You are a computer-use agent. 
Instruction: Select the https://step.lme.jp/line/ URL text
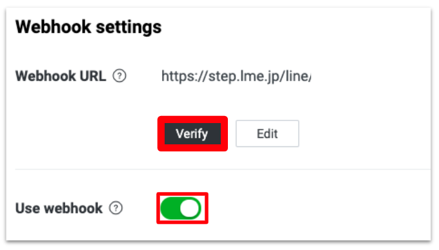coord(236,76)
